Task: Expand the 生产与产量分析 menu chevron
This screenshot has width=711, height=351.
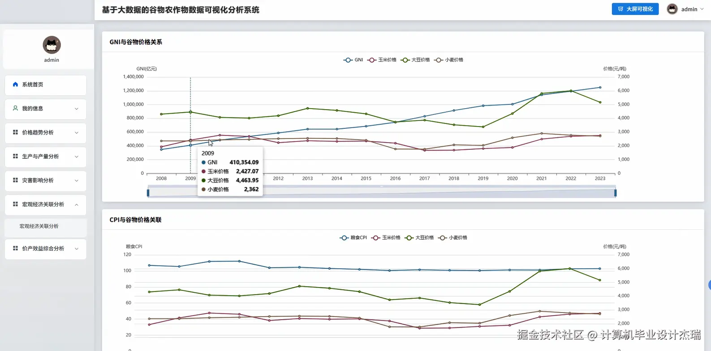Action: [x=77, y=156]
